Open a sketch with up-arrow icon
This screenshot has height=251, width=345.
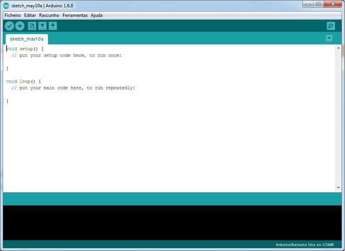tap(42, 26)
